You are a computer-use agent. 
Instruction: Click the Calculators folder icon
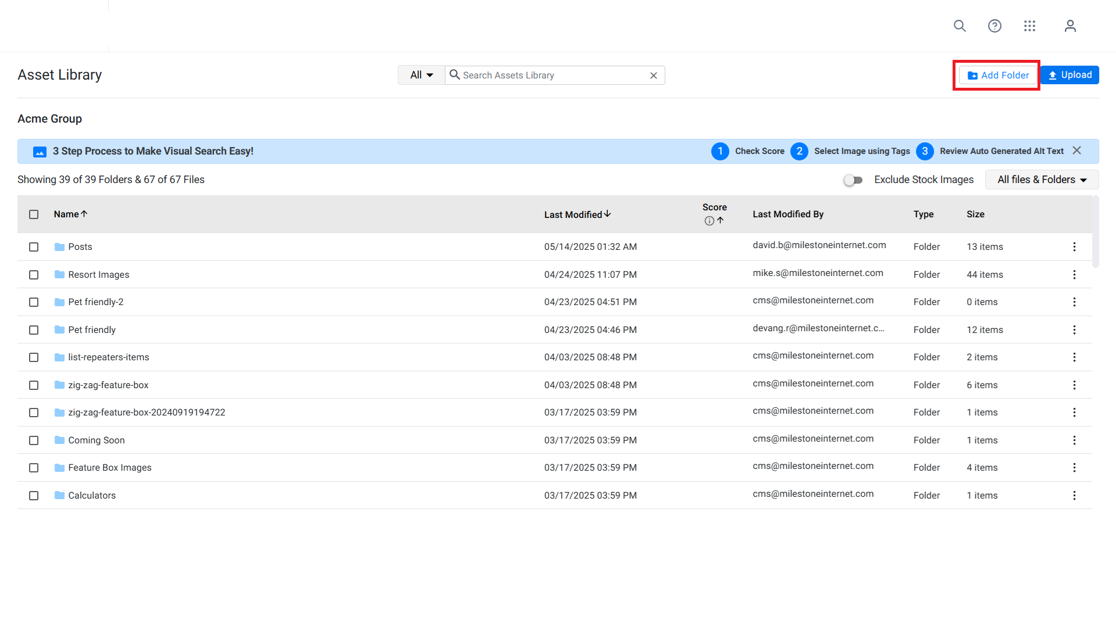[59, 495]
